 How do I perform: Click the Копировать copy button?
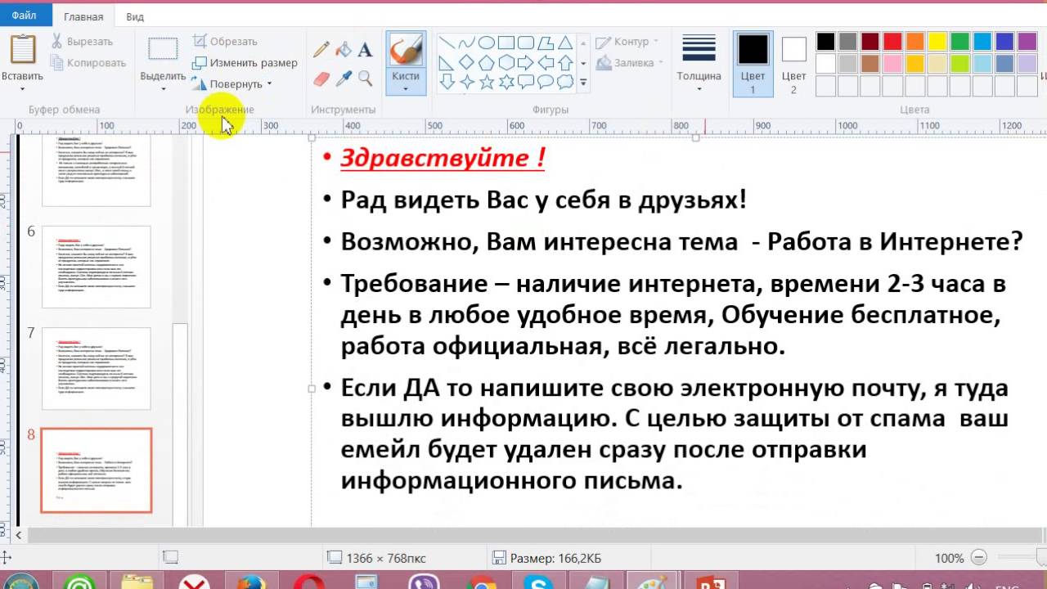coord(87,62)
